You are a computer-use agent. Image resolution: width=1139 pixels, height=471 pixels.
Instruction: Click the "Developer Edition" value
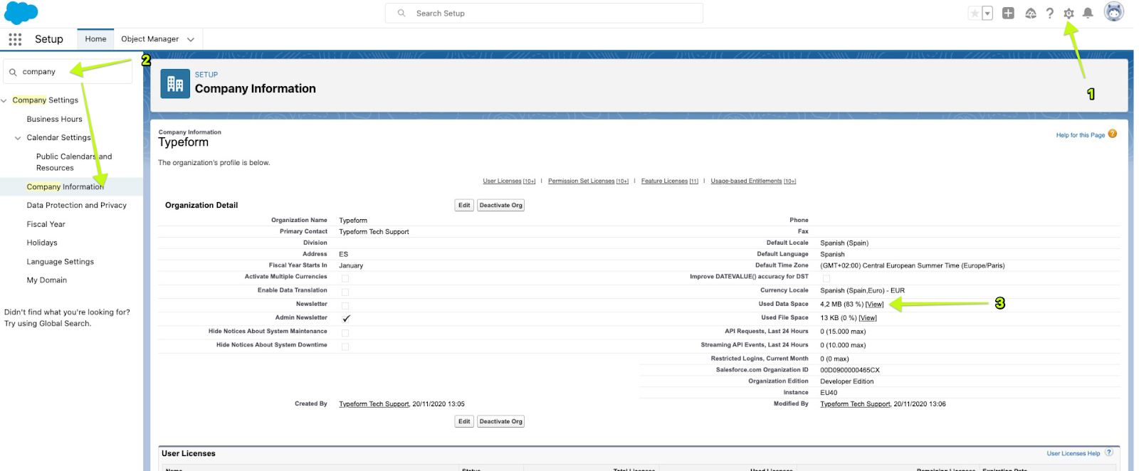(847, 381)
